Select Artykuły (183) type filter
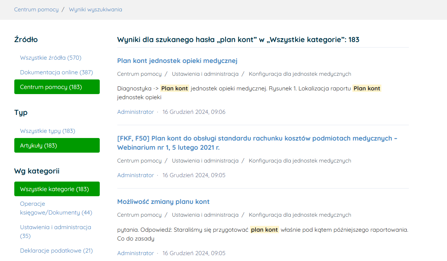Screen dimensions: 447x261 tap(57, 145)
